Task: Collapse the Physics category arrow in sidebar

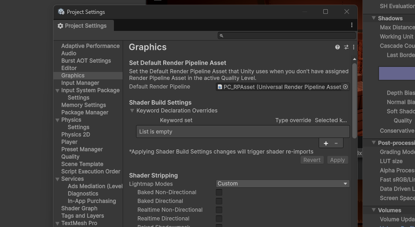Action: [x=57, y=120]
